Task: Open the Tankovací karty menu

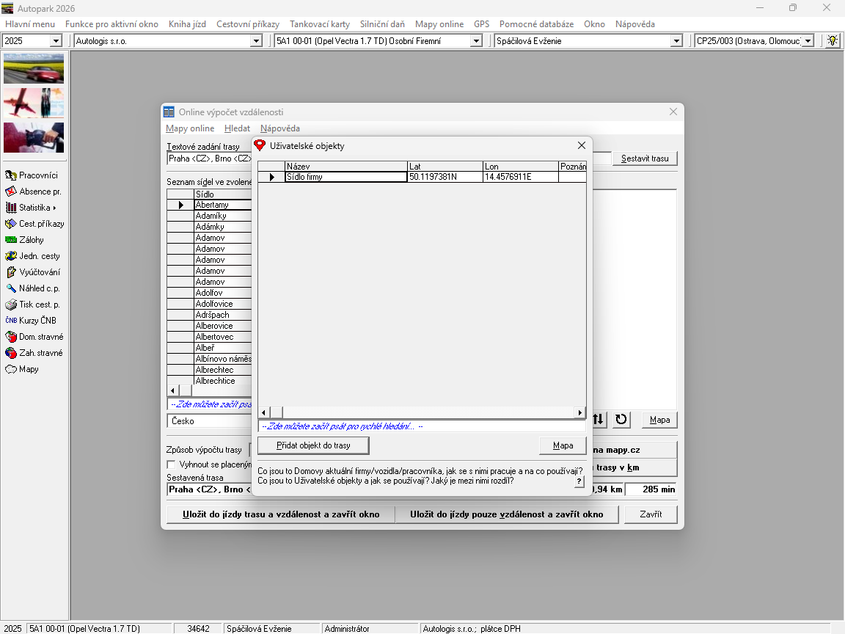Action: (319, 24)
